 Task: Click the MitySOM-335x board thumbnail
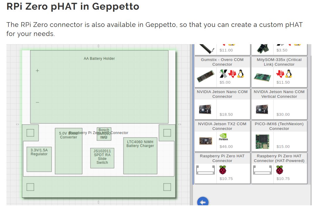[263, 77]
